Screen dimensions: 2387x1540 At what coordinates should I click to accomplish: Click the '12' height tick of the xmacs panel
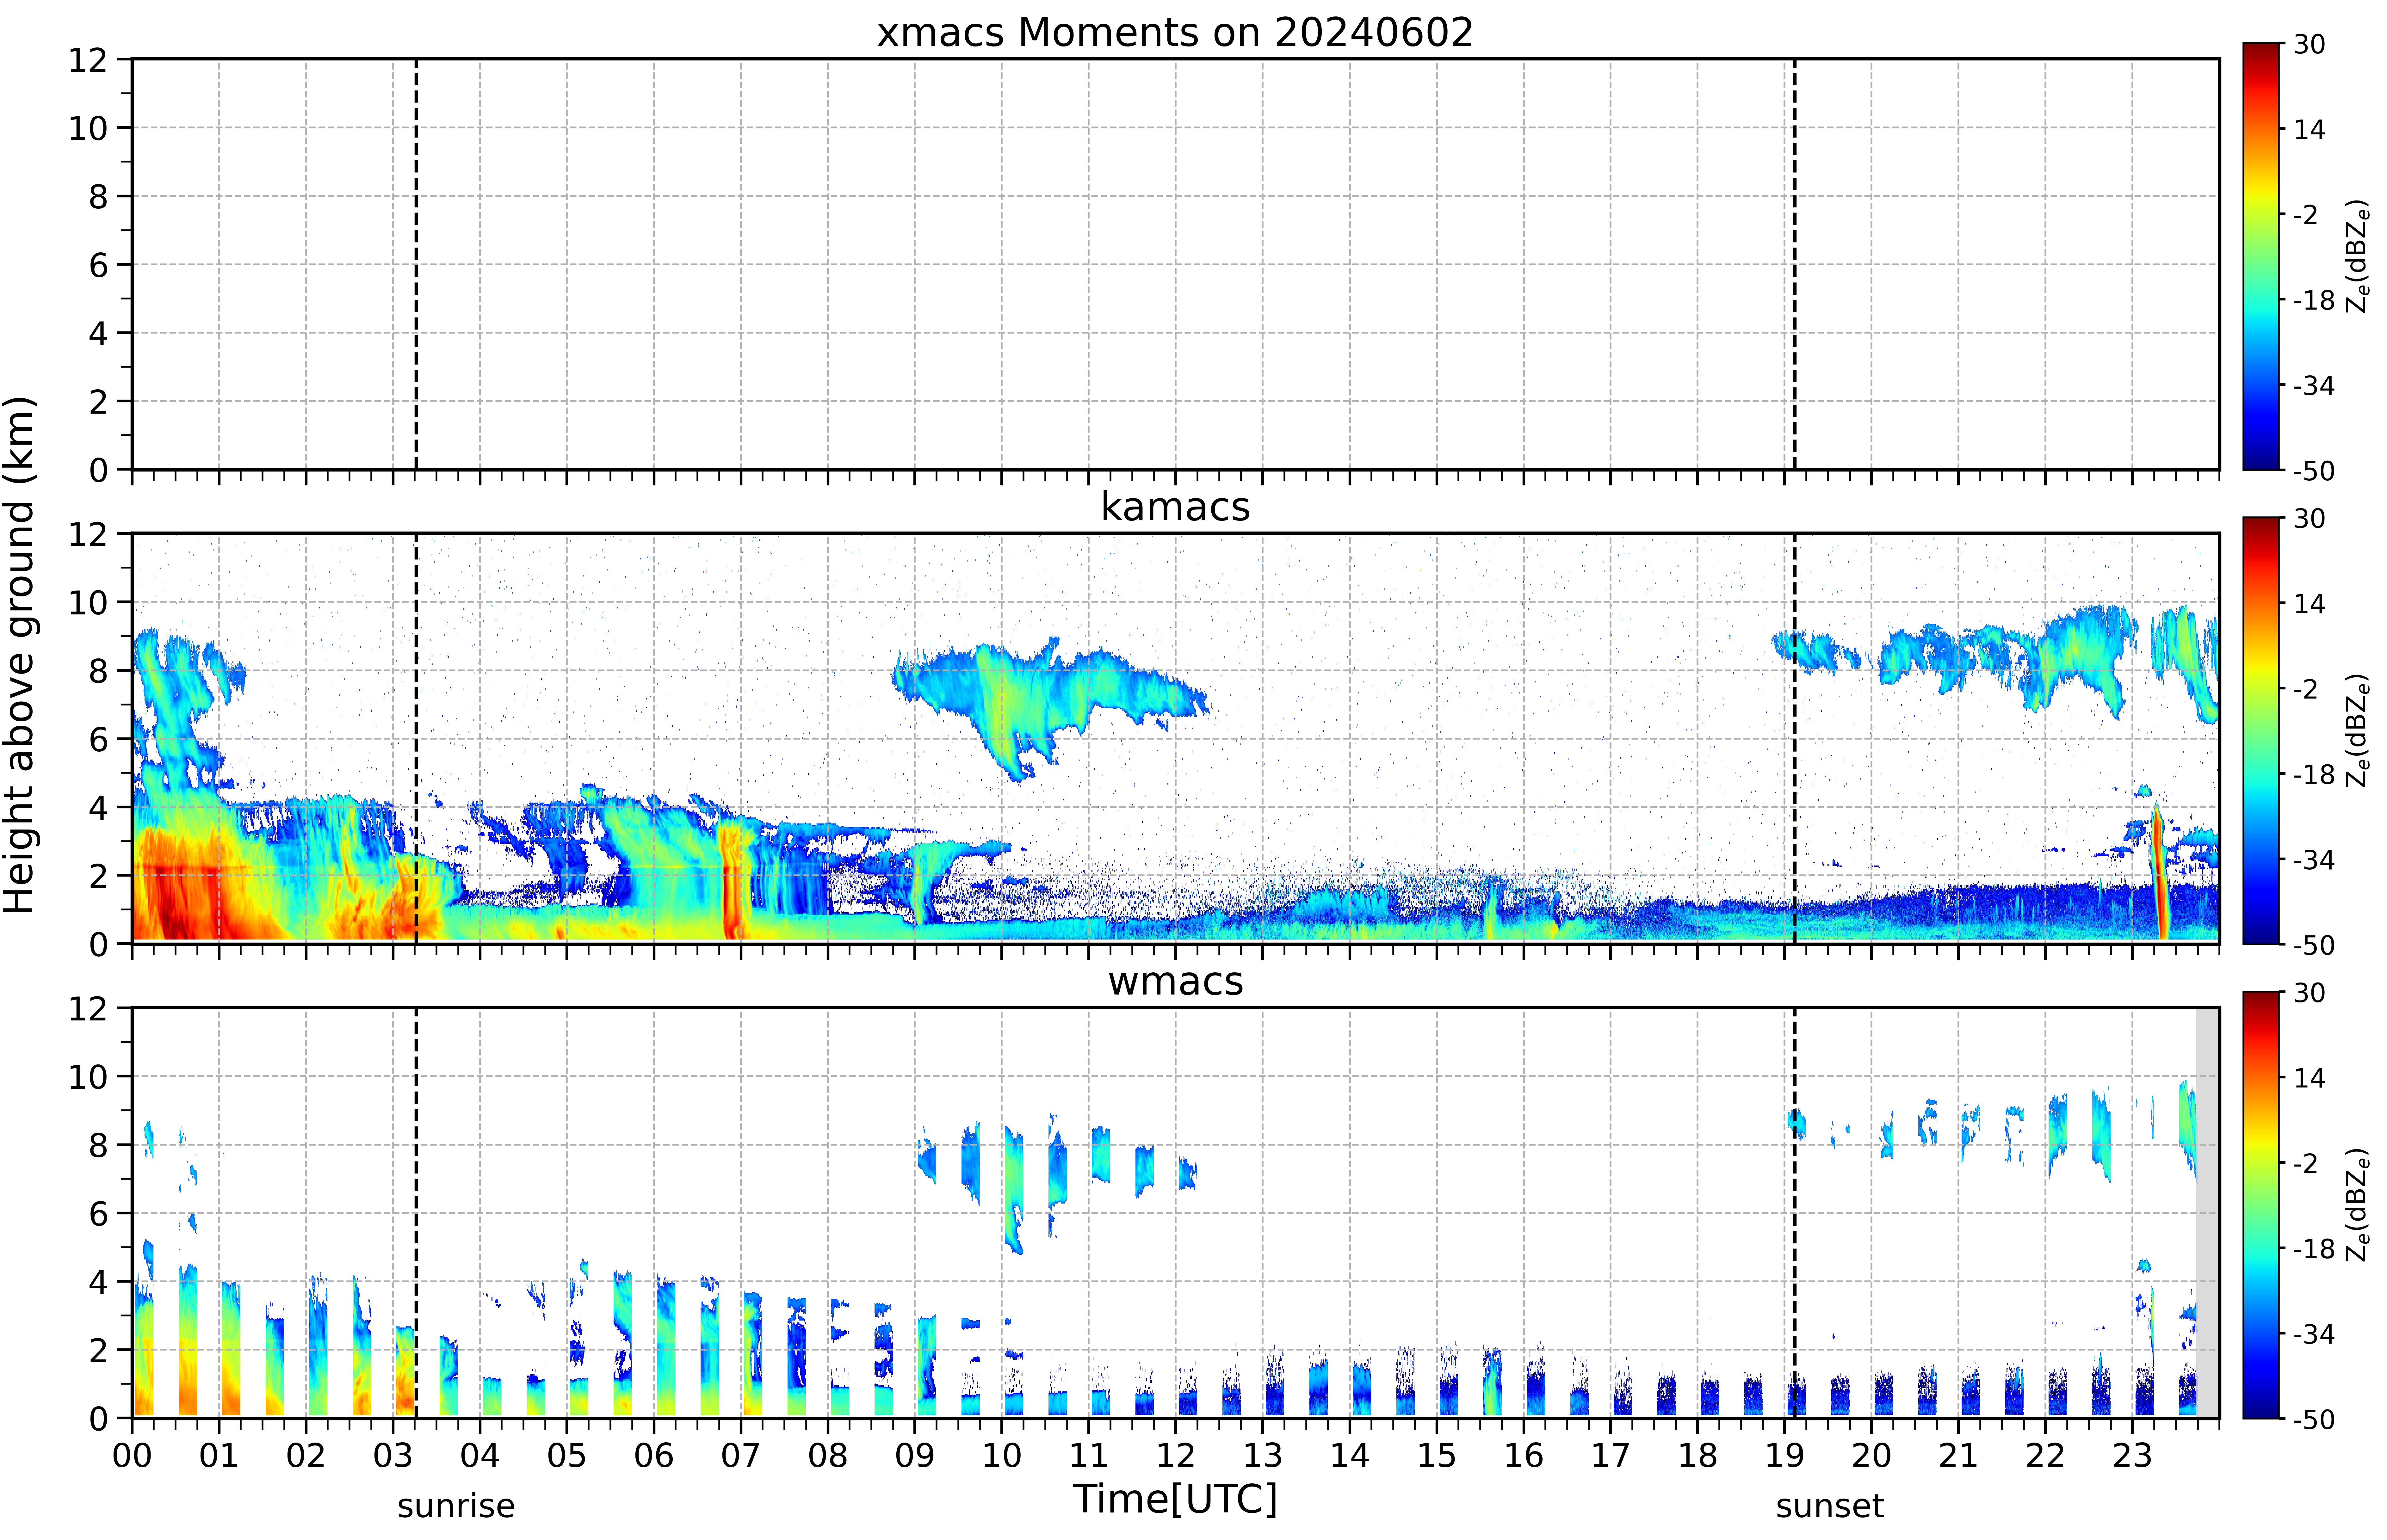click(88, 60)
